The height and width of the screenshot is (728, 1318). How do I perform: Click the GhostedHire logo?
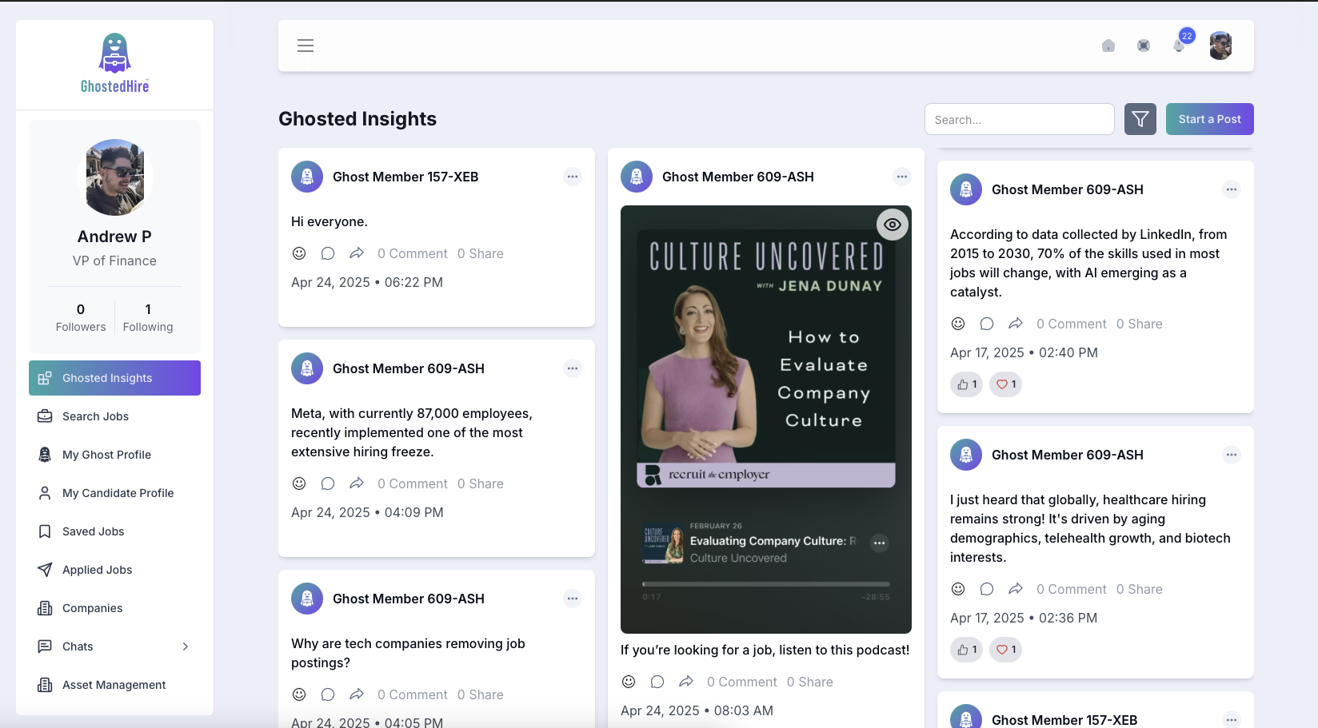pos(114,63)
